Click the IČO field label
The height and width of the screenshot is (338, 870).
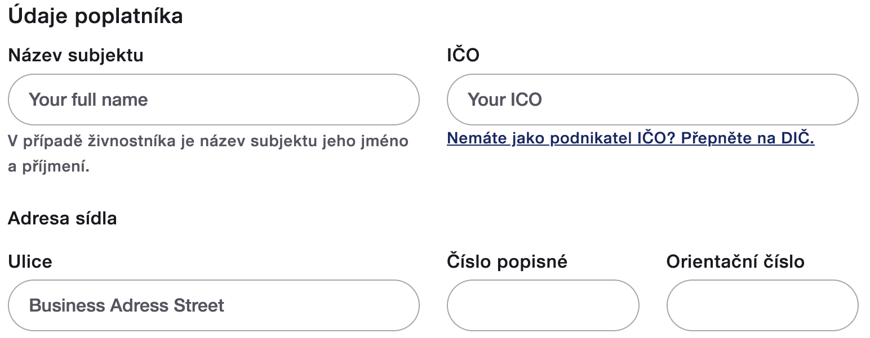click(460, 55)
